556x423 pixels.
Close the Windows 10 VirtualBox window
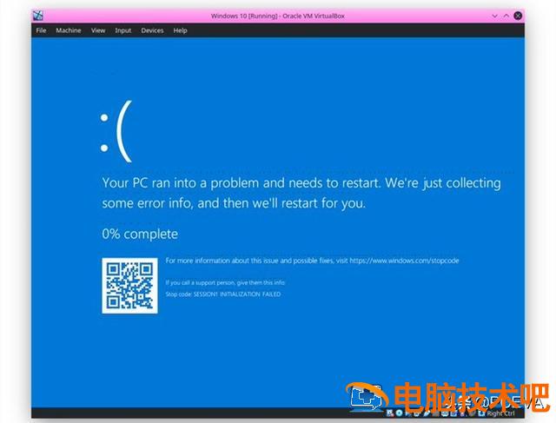[518, 16]
